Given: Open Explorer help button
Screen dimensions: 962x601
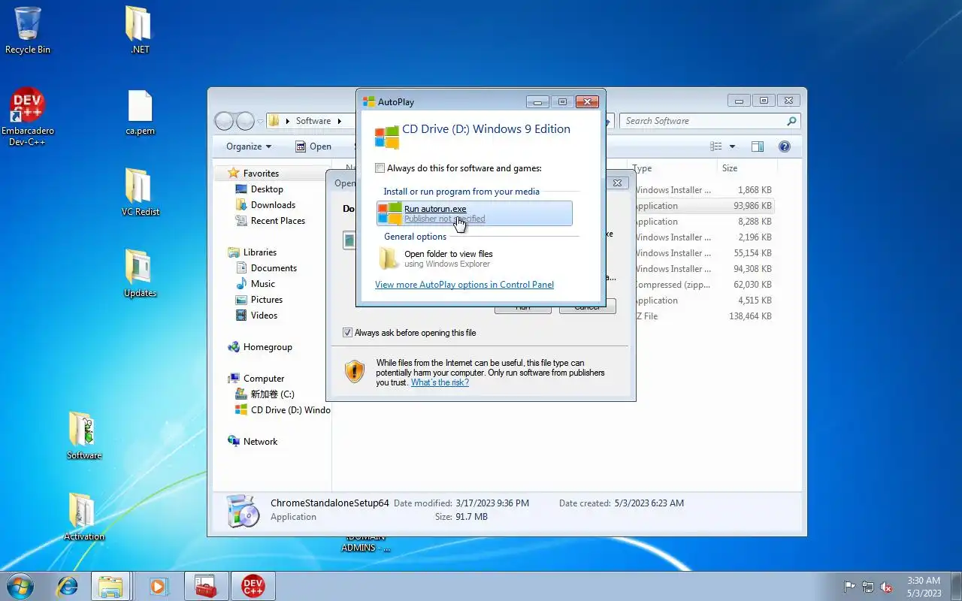Looking at the screenshot, I should coord(785,146).
